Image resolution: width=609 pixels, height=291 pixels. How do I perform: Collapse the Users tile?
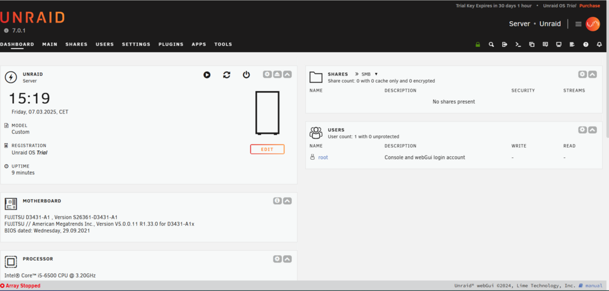[593, 130]
